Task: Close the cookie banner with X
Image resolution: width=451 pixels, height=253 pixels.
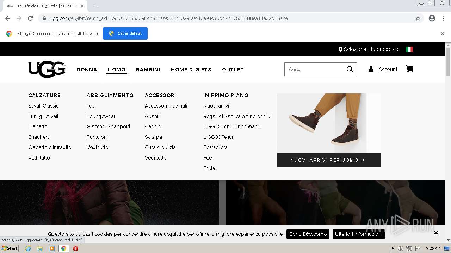Action: pyautogui.click(x=436, y=233)
